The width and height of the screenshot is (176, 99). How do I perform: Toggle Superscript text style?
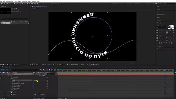point(169,43)
